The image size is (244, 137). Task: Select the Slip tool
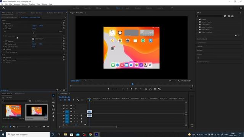tap(53, 110)
